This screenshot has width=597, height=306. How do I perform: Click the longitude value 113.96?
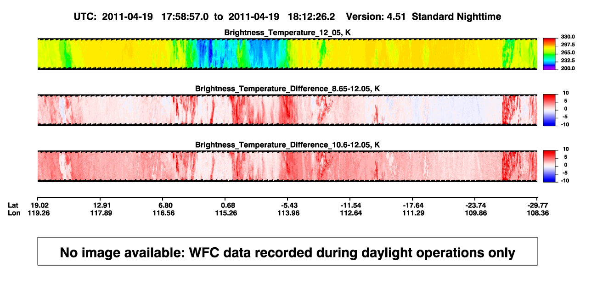click(288, 213)
